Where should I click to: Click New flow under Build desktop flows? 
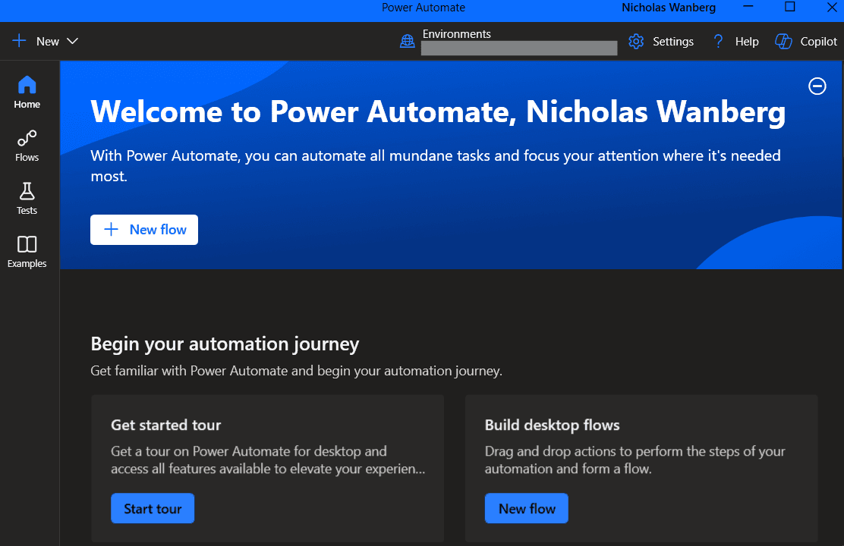pos(527,508)
